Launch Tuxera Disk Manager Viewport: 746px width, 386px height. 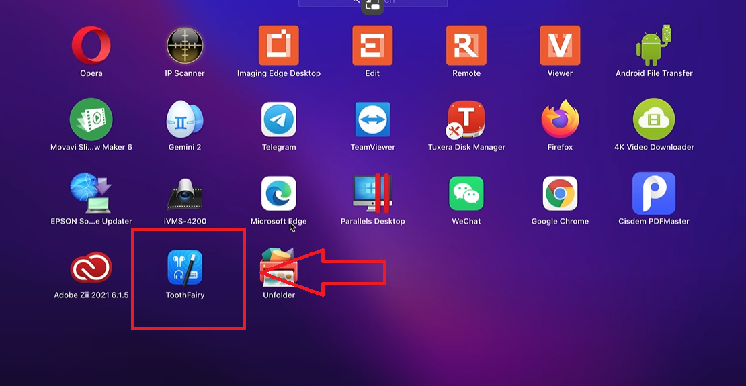tap(465, 119)
